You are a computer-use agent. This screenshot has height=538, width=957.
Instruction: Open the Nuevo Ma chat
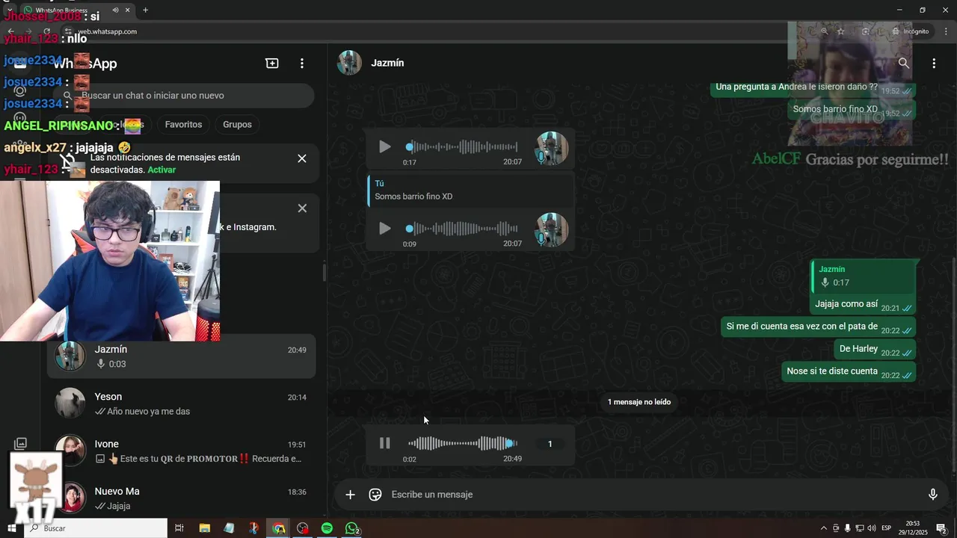(x=181, y=498)
